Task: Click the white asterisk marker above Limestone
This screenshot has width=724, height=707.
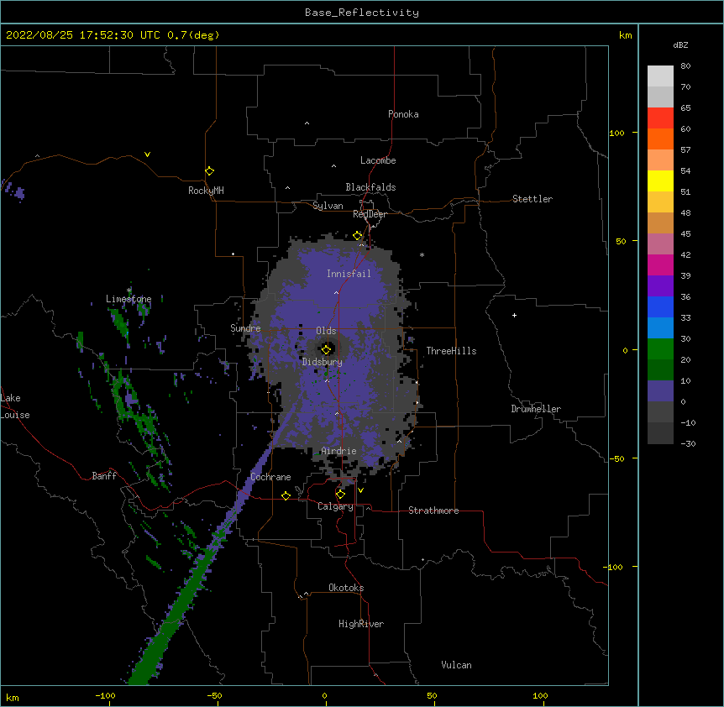Action: 129,291
